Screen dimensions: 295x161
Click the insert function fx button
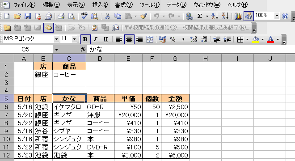coord(83,50)
